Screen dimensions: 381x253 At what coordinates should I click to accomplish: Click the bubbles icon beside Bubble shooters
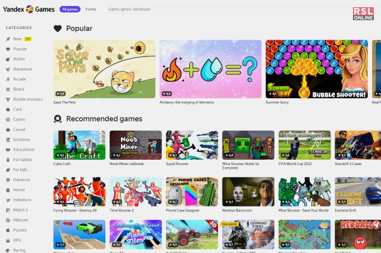click(8, 99)
